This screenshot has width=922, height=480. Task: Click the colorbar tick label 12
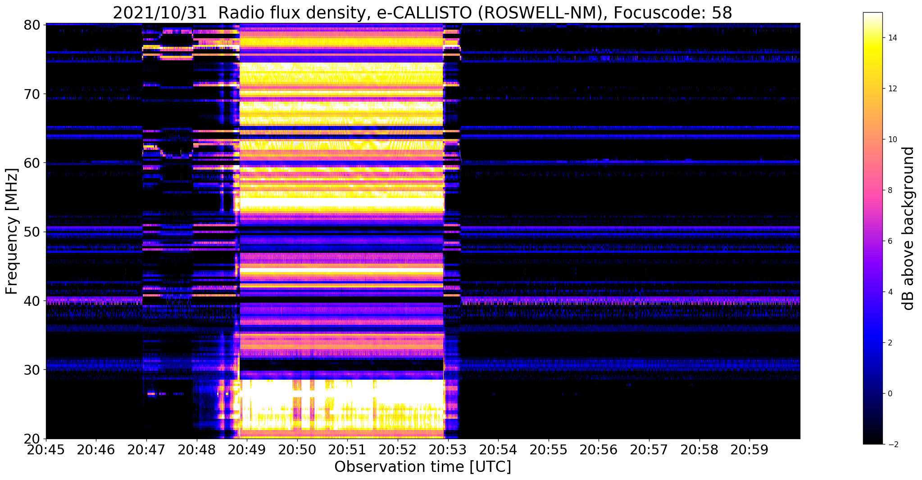coord(892,89)
